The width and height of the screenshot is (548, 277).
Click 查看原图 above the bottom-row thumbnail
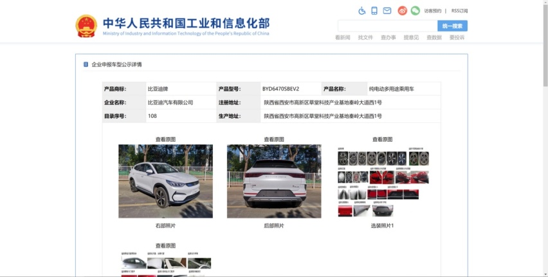pos(166,246)
